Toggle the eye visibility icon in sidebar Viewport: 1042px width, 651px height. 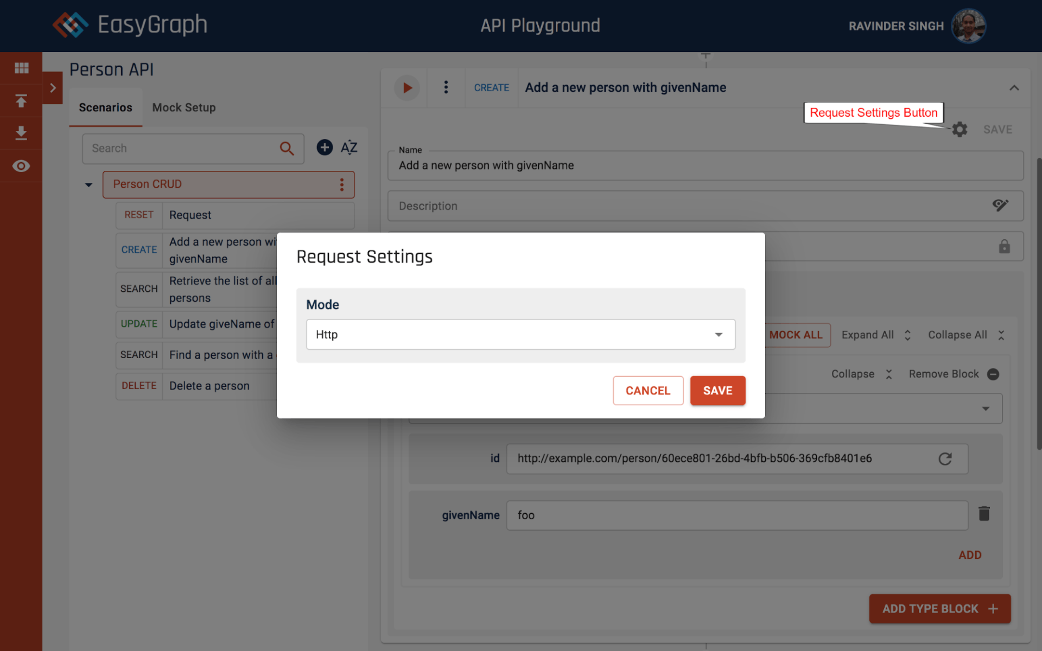click(21, 166)
